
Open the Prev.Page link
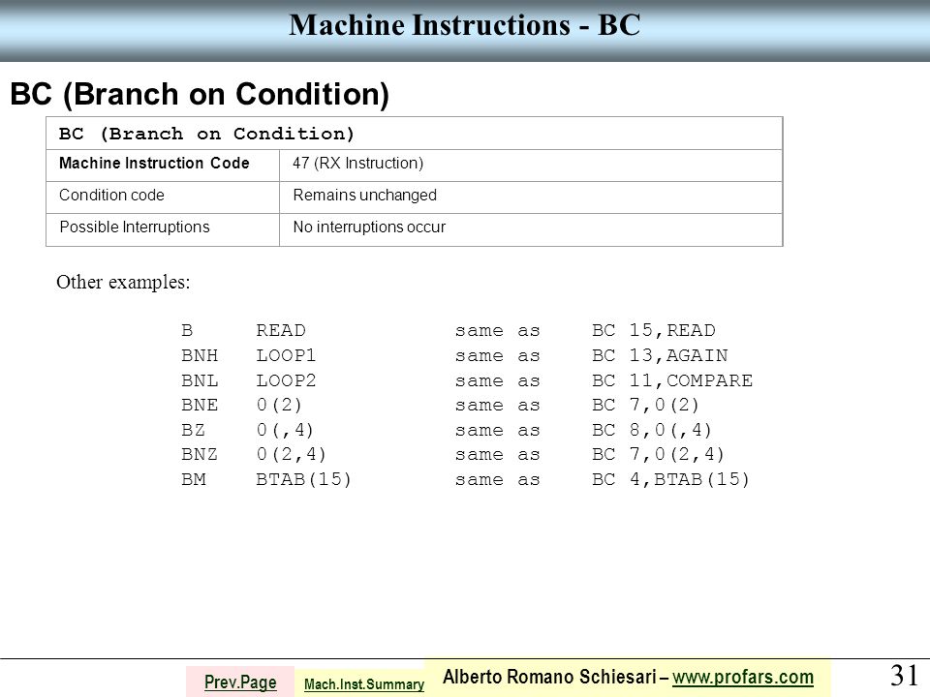[x=240, y=682]
